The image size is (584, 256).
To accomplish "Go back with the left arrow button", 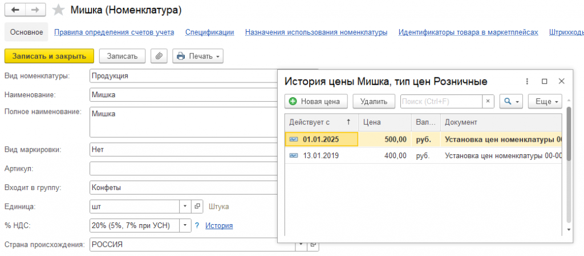I will pos(15,10).
